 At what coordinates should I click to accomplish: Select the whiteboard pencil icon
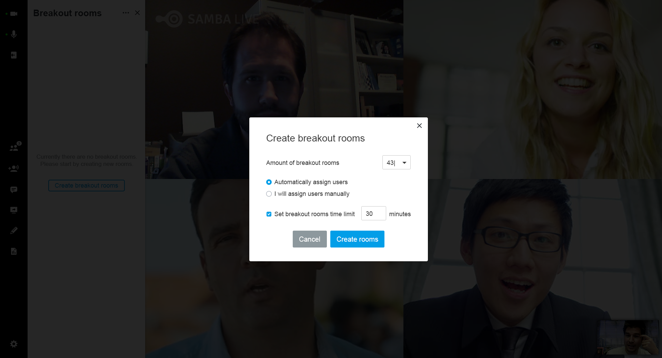(x=14, y=231)
